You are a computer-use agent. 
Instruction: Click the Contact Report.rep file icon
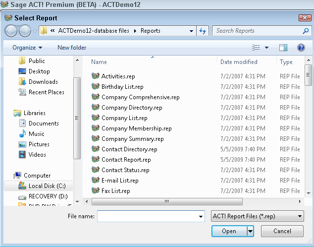point(96,159)
